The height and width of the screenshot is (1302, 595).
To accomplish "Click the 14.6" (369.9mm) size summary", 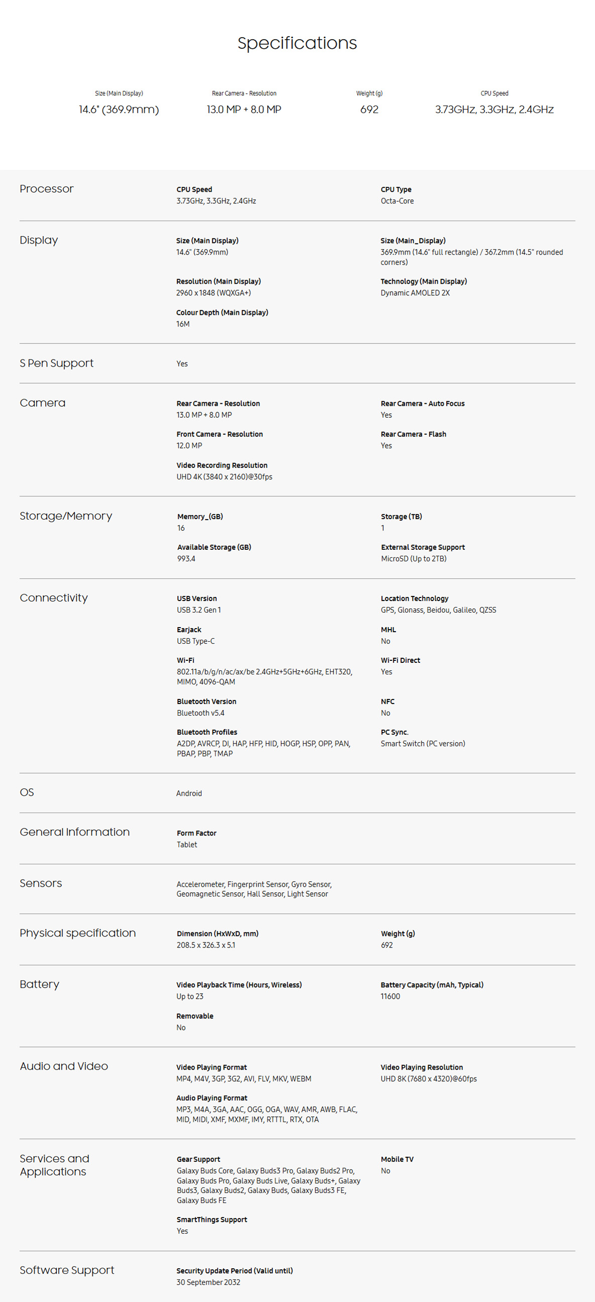I will coord(119,109).
